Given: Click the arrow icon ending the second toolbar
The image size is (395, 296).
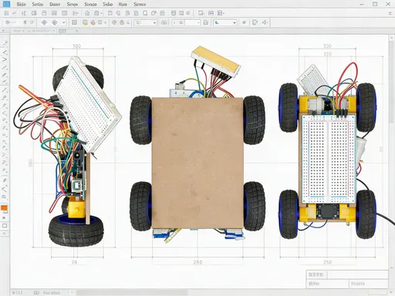Looking at the screenshot, I should pos(265,22).
